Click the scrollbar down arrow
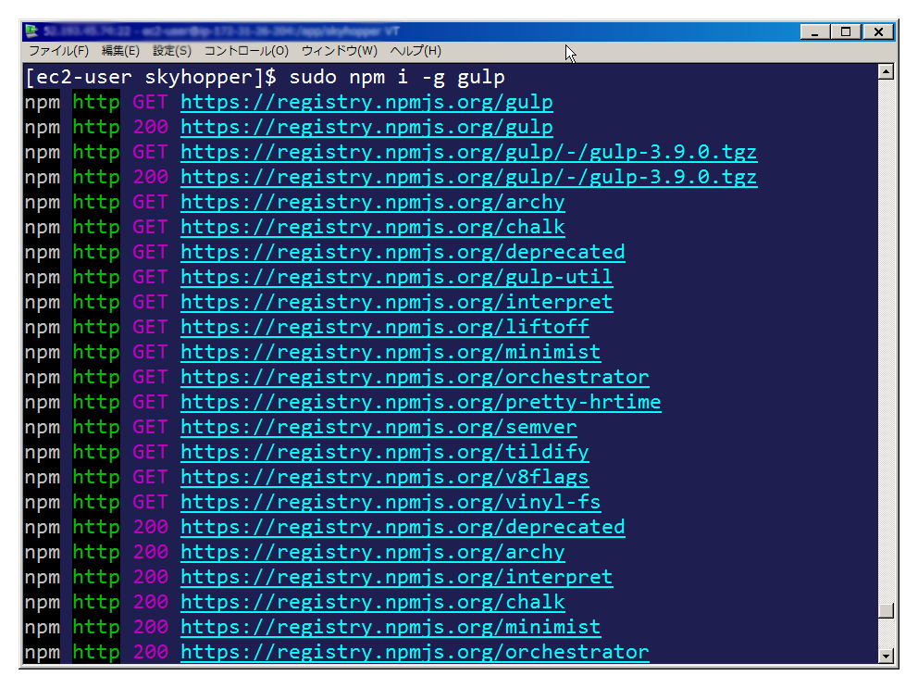 pyautogui.click(x=887, y=656)
